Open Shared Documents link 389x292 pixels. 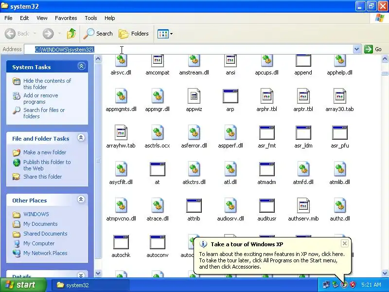pos(45,234)
